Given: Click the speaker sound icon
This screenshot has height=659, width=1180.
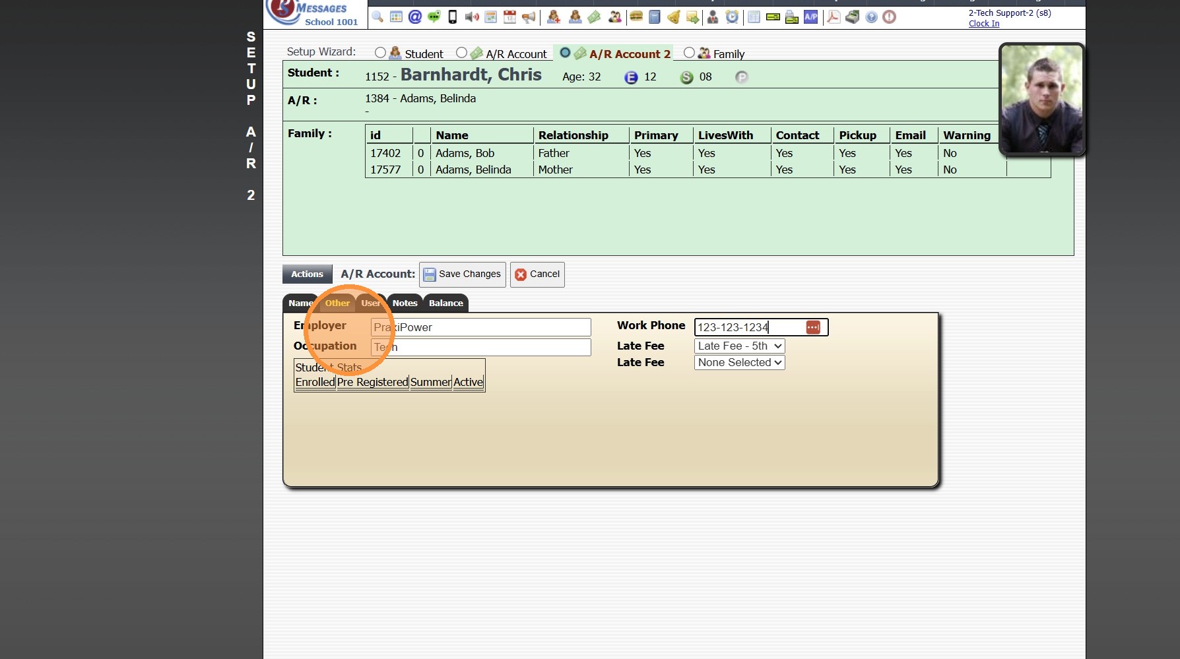Looking at the screenshot, I should pyautogui.click(x=471, y=17).
